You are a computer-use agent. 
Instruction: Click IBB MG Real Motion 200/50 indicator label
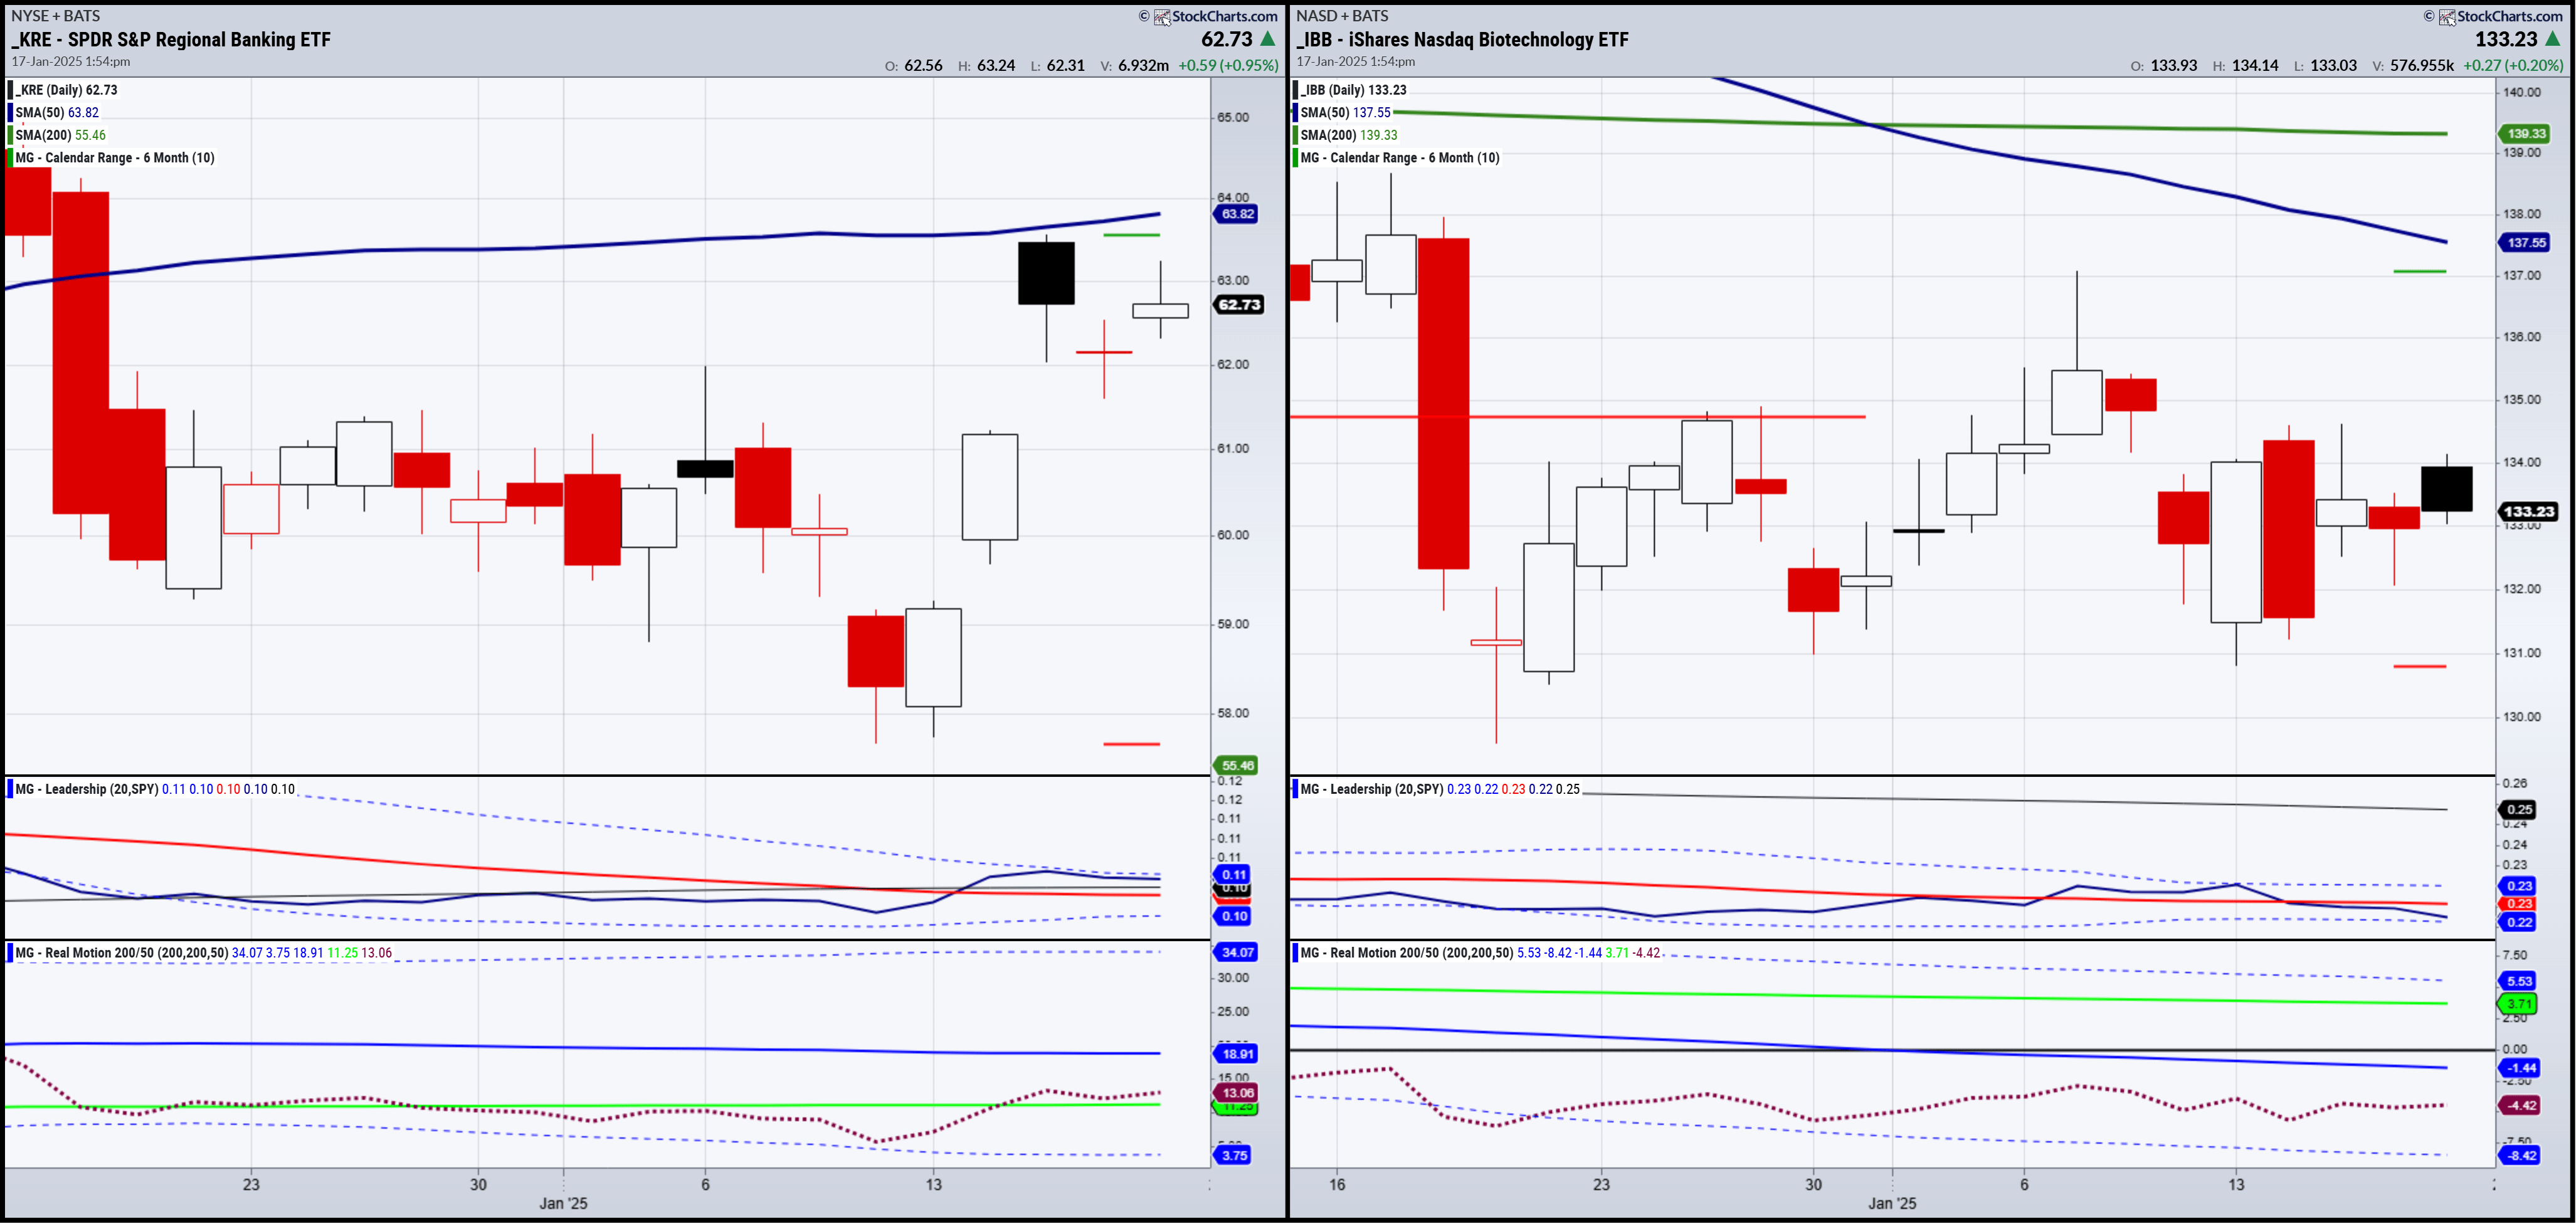(1406, 954)
